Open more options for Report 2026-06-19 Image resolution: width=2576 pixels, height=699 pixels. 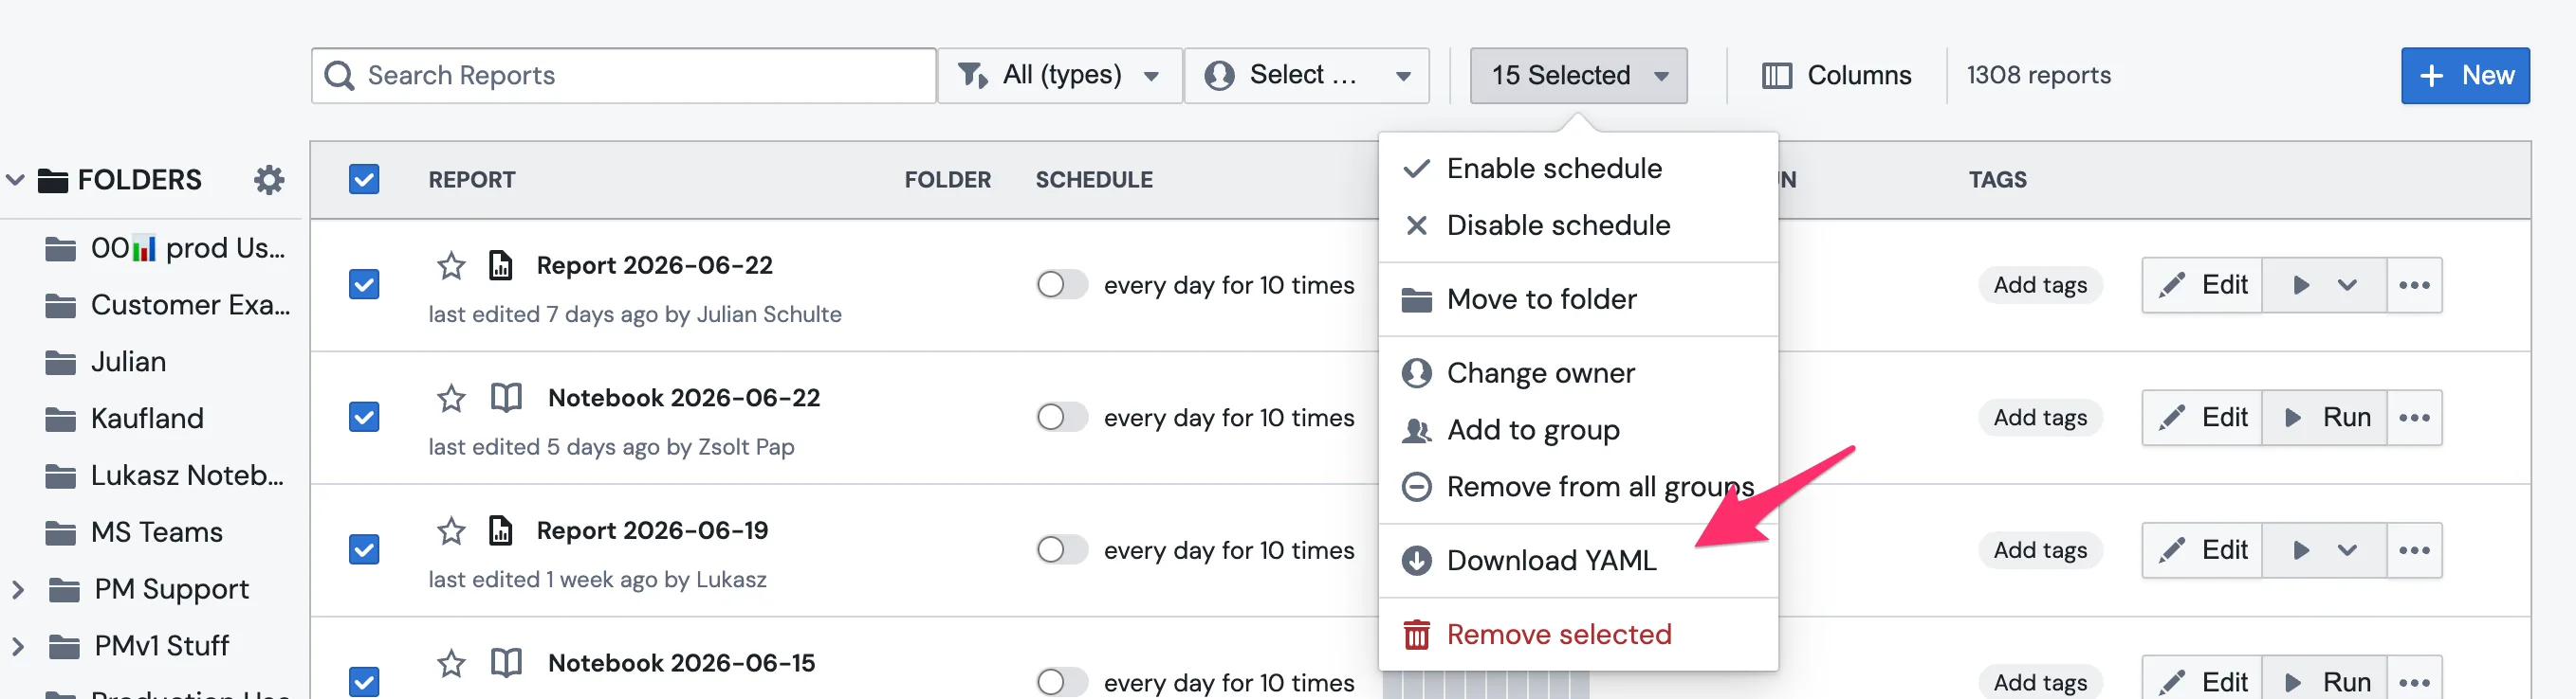point(2414,551)
